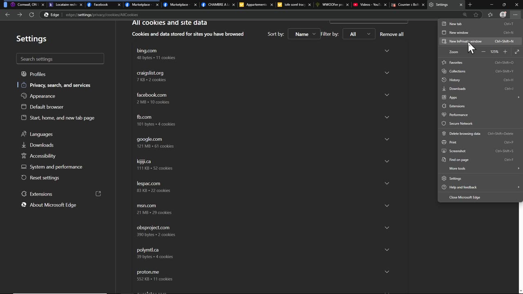Decrease zoom with the minus icon

[483, 52]
